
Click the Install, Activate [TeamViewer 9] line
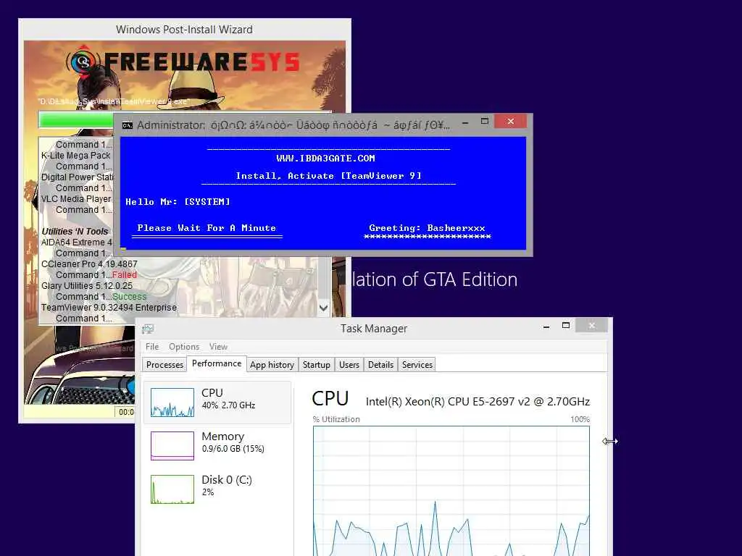pyautogui.click(x=329, y=176)
